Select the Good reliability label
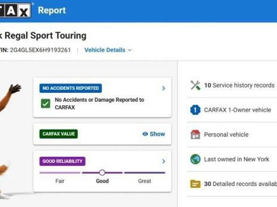 pos(102,181)
